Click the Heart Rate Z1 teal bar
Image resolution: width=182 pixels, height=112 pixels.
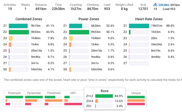point(139,26)
